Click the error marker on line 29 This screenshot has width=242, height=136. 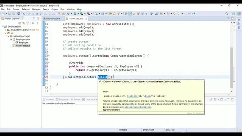44,77
